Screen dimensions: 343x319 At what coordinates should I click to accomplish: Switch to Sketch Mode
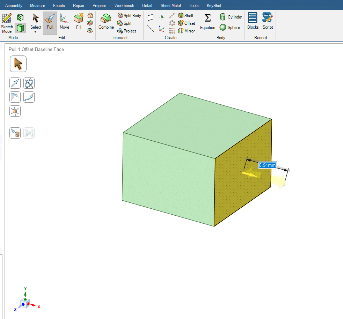pos(7,23)
